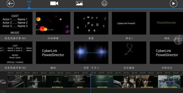The image size is (183, 93).
Task: Switch to the image photo tab
Action: [x=79, y=3]
